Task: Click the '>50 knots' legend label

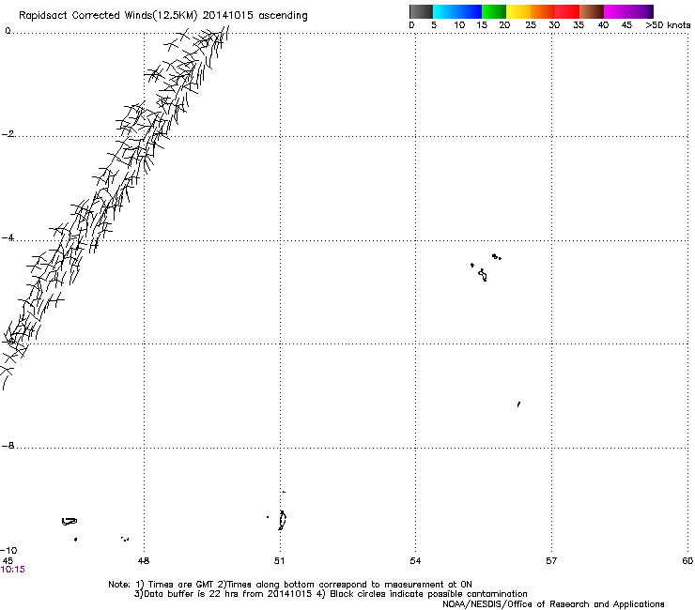Action: (668, 25)
